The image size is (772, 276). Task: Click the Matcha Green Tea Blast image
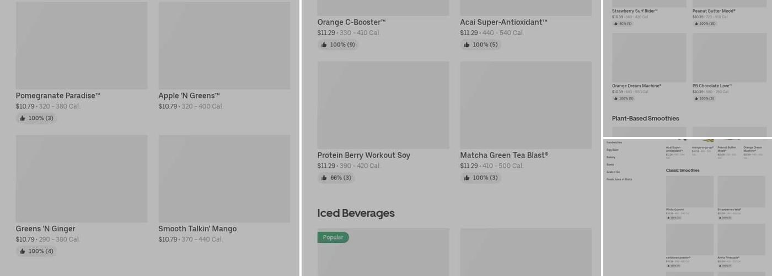tap(526, 105)
